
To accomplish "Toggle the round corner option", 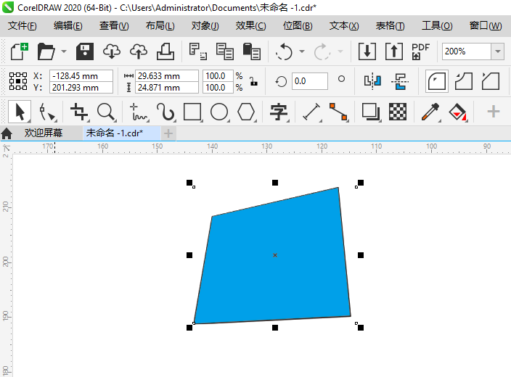I will (436, 81).
